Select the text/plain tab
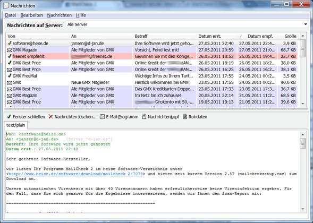Screen dimensions: 313x223 [16, 125]
